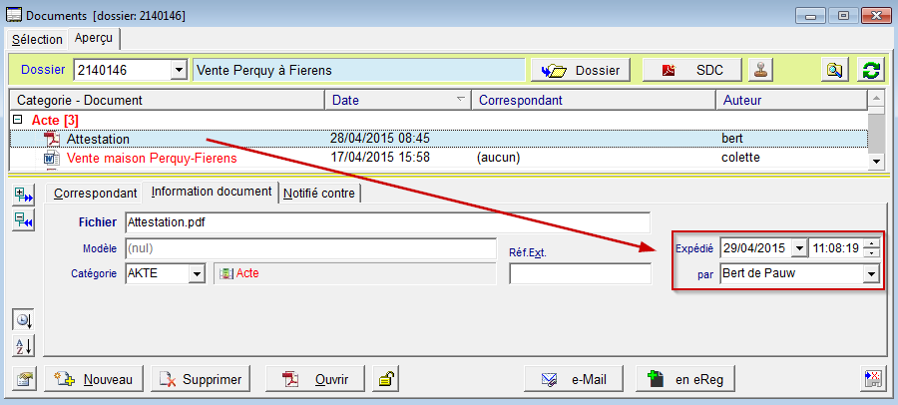Decrease the Expédié time with down spinner
898x405 pixels.
pos(872,253)
